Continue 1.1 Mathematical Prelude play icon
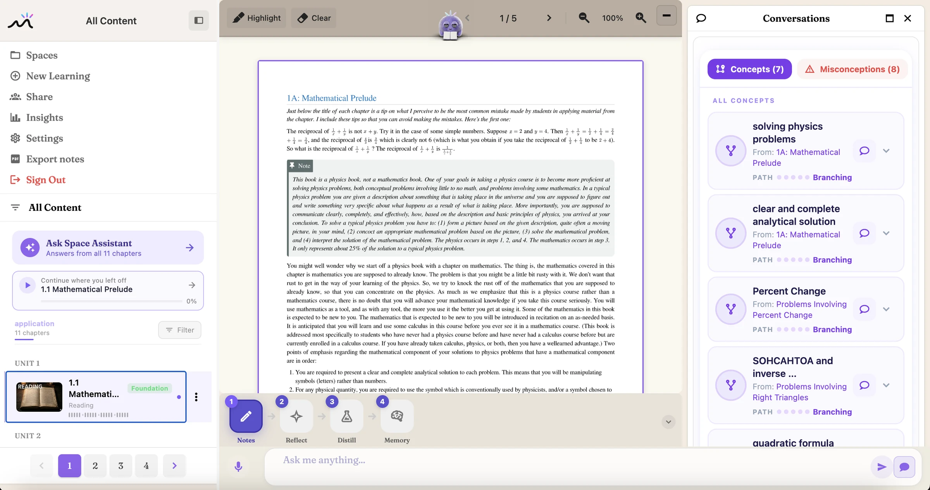The width and height of the screenshot is (930, 490). 28,285
